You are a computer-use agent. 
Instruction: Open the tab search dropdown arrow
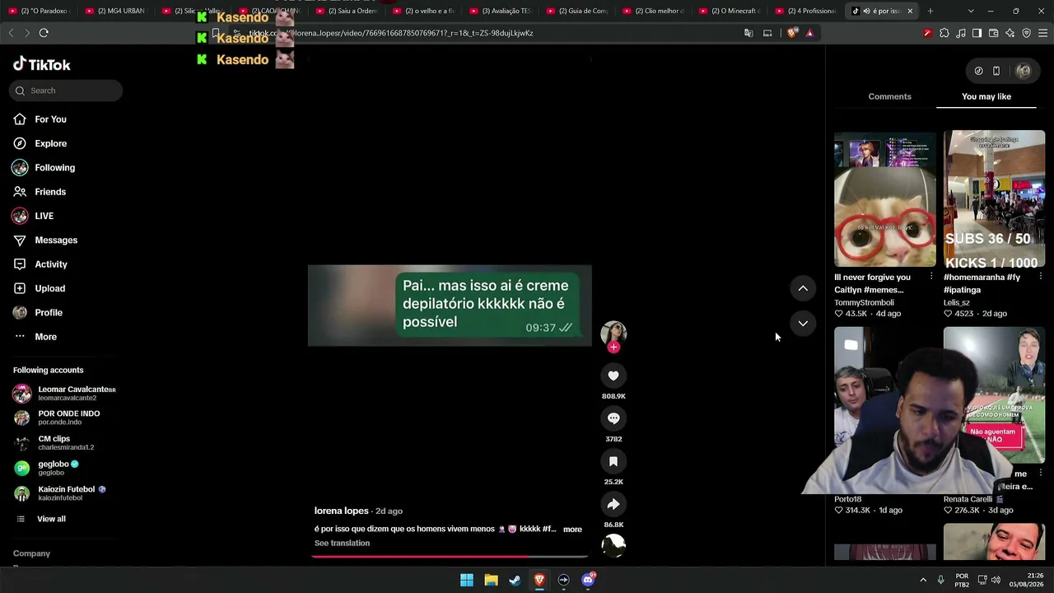coord(971,11)
